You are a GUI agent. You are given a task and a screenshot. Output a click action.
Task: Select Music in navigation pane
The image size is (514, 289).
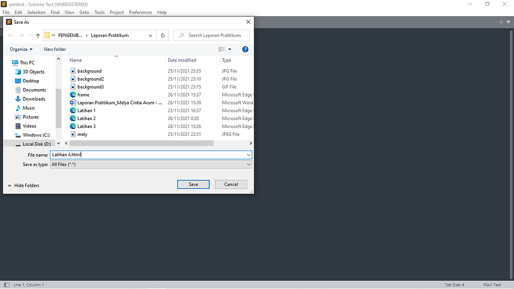click(28, 108)
